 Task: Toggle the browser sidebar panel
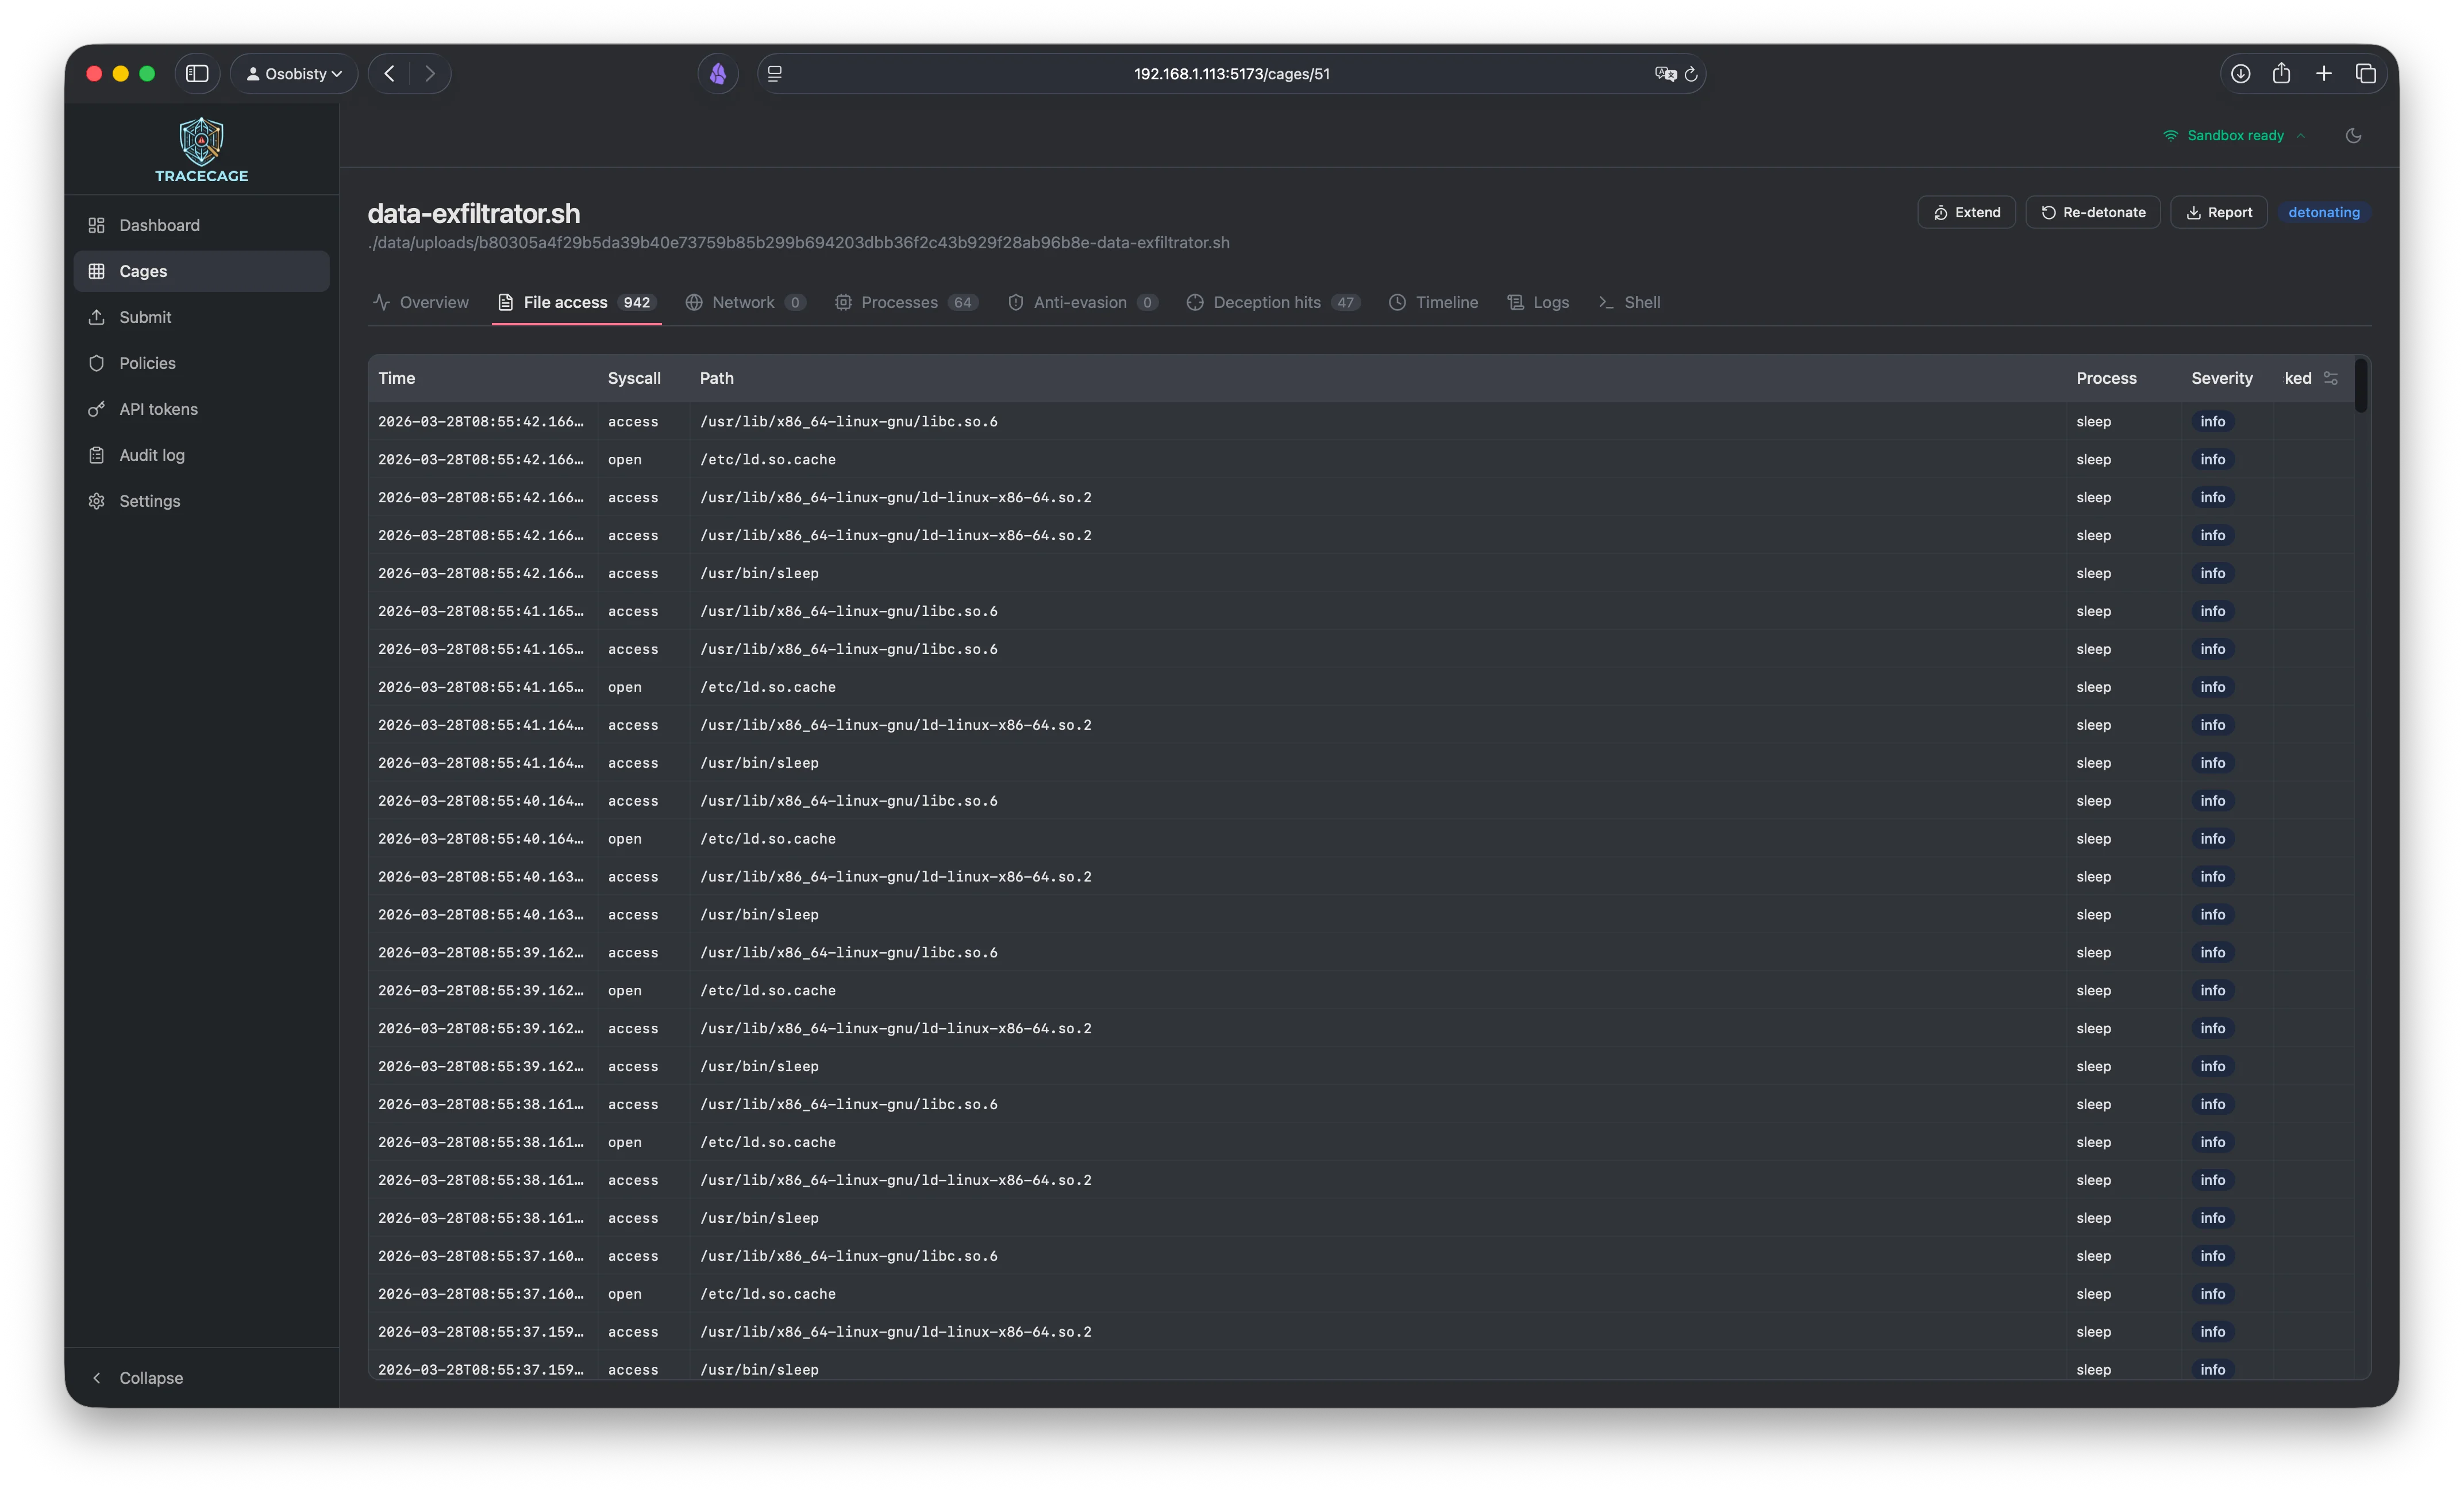(197, 73)
